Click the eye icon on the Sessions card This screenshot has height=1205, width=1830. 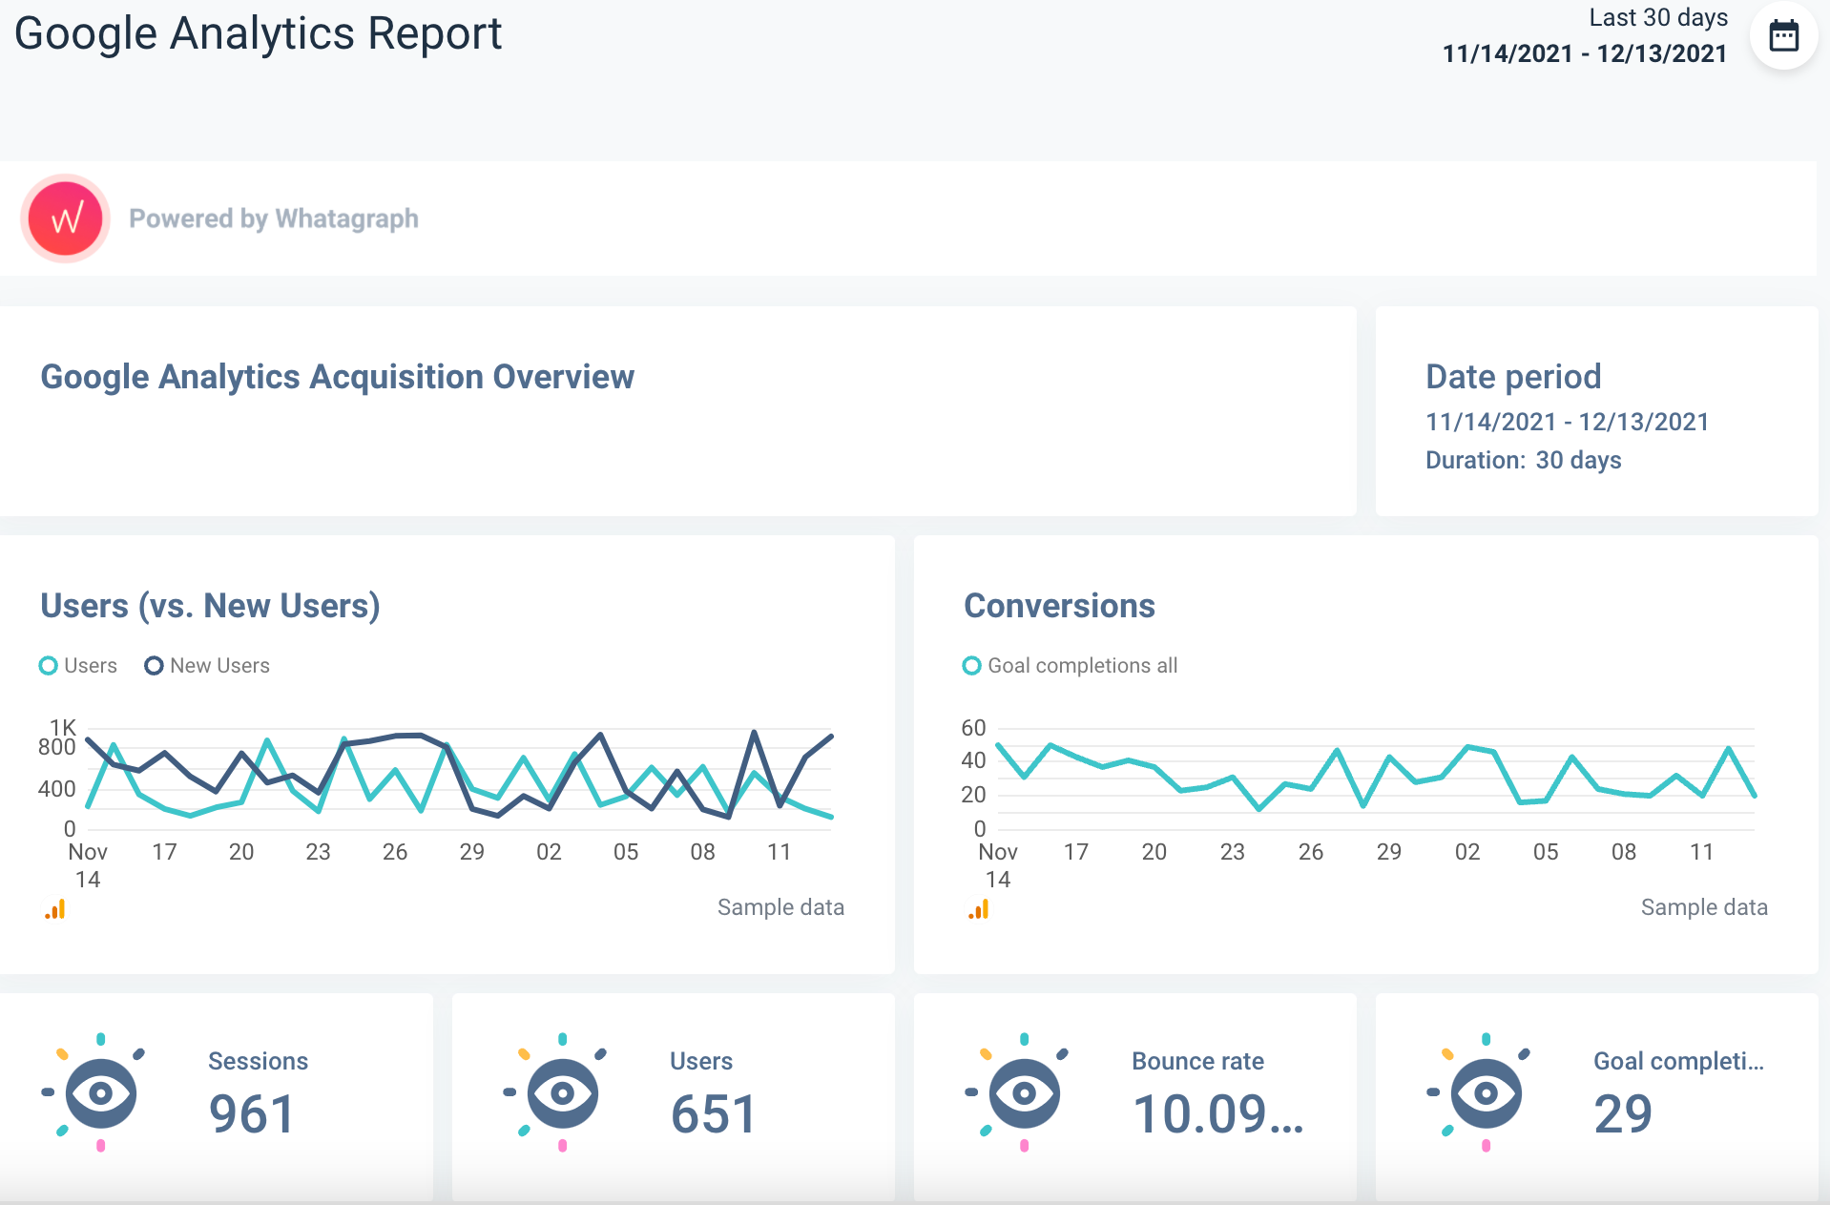click(x=99, y=1093)
